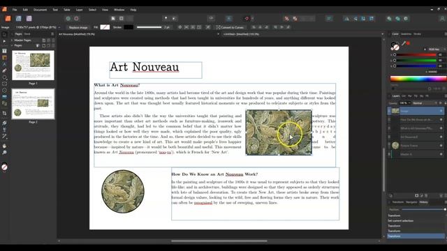Expand Master Pages section
The width and height of the screenshot is (447, 251).
point(12,40)
